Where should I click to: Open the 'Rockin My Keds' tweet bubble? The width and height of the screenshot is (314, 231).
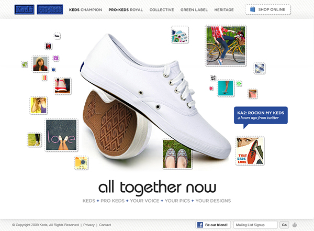pos(261,115)
